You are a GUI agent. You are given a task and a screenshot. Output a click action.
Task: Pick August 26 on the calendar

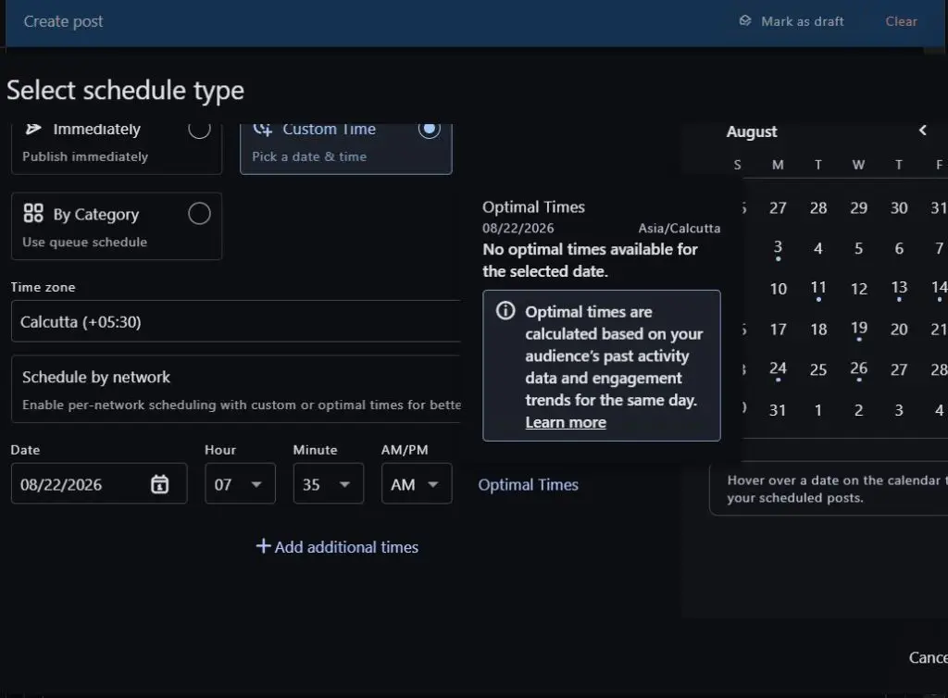[858, 369]
